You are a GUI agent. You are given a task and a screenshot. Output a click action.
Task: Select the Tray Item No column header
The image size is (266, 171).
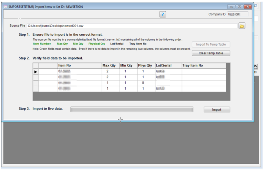click(x=203, y=66)
